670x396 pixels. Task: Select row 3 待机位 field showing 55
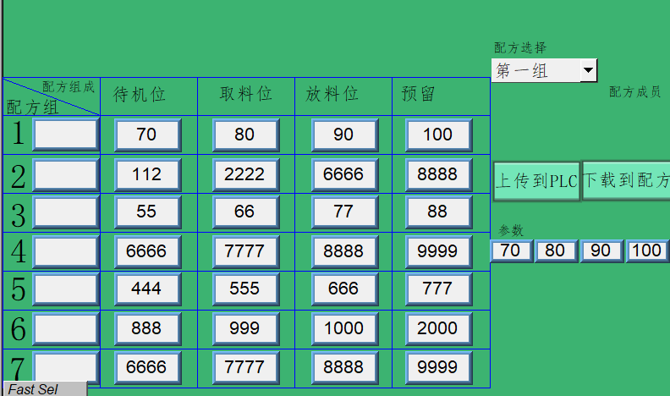coord(147,212)
